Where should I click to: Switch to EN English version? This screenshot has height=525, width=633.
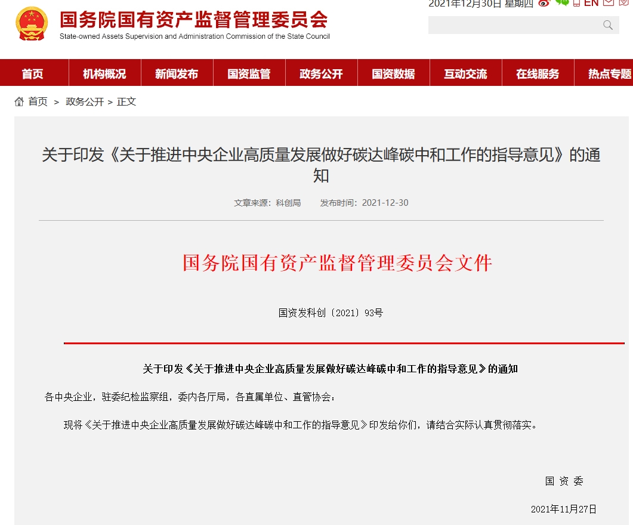(x=591, y=3)
